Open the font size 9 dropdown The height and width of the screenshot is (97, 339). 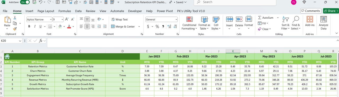(62, 19)
